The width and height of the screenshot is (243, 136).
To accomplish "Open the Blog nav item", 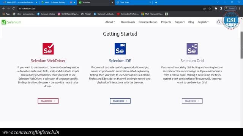I will point(191,22).
